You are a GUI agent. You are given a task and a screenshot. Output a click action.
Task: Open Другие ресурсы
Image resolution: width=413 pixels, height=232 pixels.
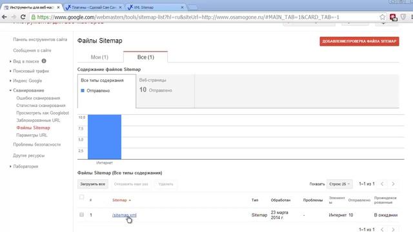(28, 155)
